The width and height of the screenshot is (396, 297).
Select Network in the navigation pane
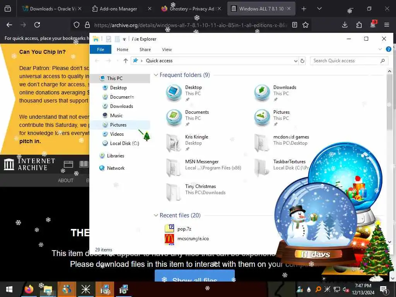(116, 168)
